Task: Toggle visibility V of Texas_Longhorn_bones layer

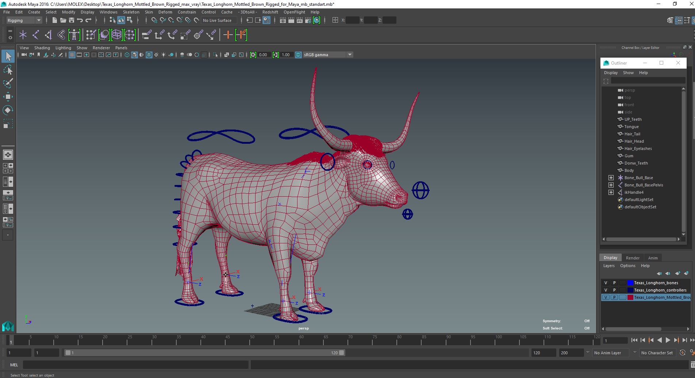Action: pyautogui.click(x=606, y=283)
